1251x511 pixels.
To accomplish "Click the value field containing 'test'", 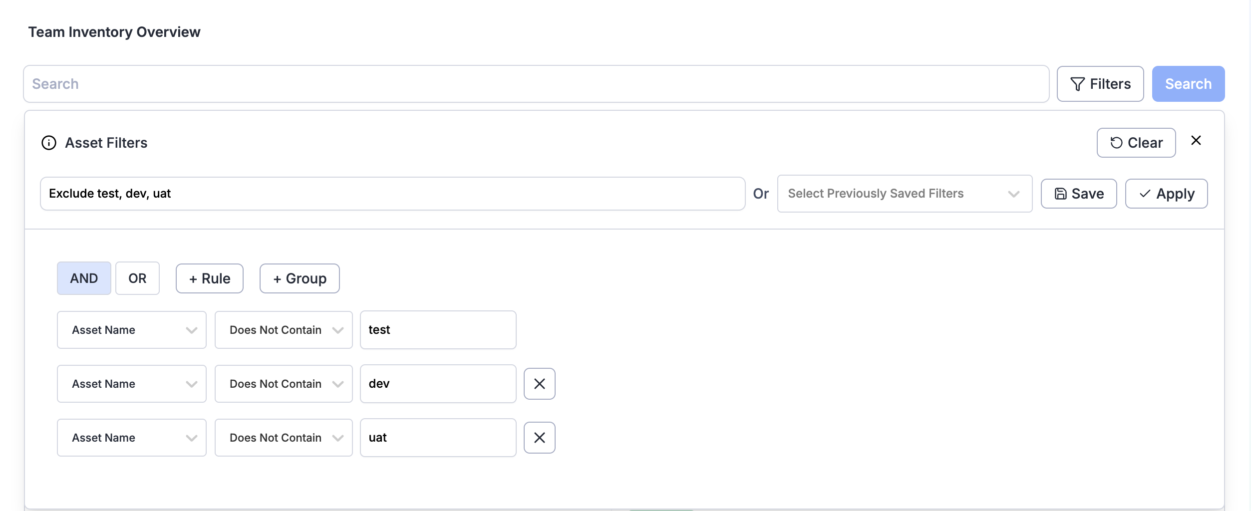I will [438, 330].
